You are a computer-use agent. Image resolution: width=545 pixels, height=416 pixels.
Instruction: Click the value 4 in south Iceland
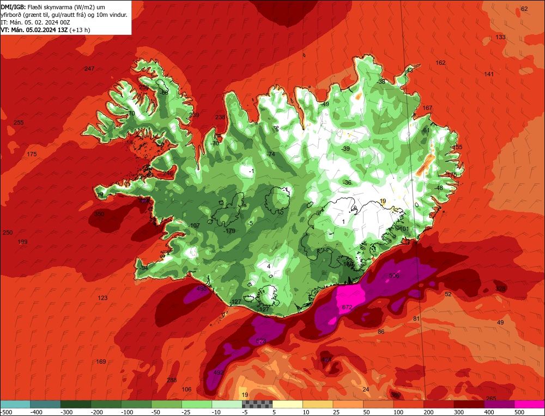pos(269,266)
